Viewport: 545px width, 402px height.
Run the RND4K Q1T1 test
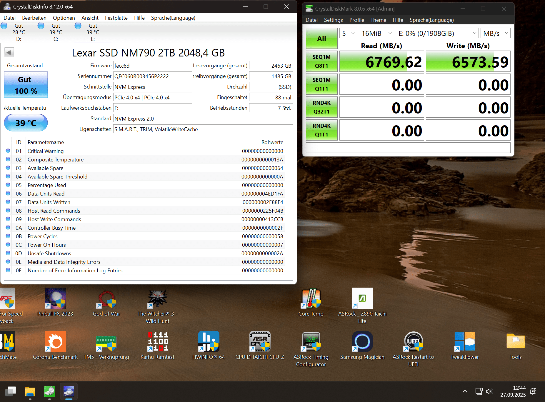click(321, 130)
